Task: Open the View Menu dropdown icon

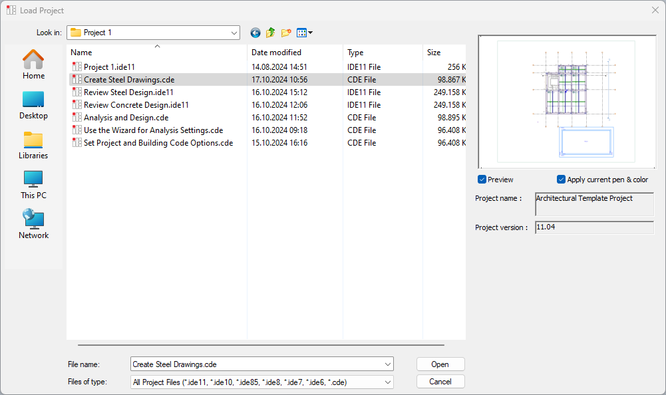Action: [x=304, y=33]
